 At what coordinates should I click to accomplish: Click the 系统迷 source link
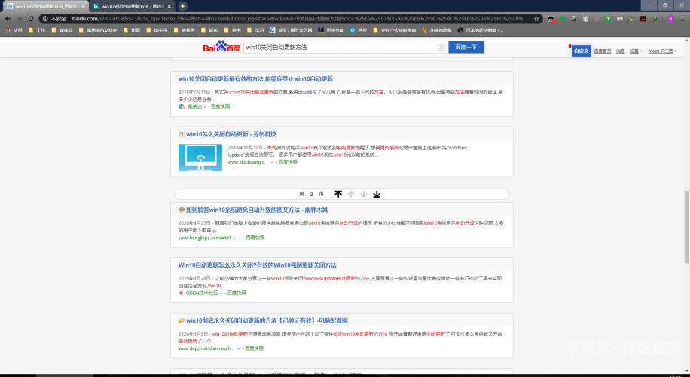[194, 106]
